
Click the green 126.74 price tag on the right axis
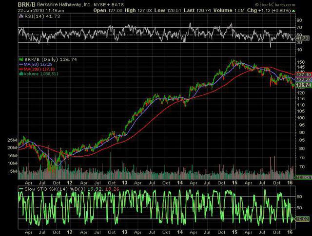[x=304, y=85]
